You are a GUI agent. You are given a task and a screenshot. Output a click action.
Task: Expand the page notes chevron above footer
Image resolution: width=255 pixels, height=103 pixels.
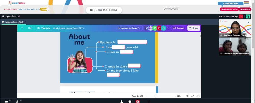[109, 93]
